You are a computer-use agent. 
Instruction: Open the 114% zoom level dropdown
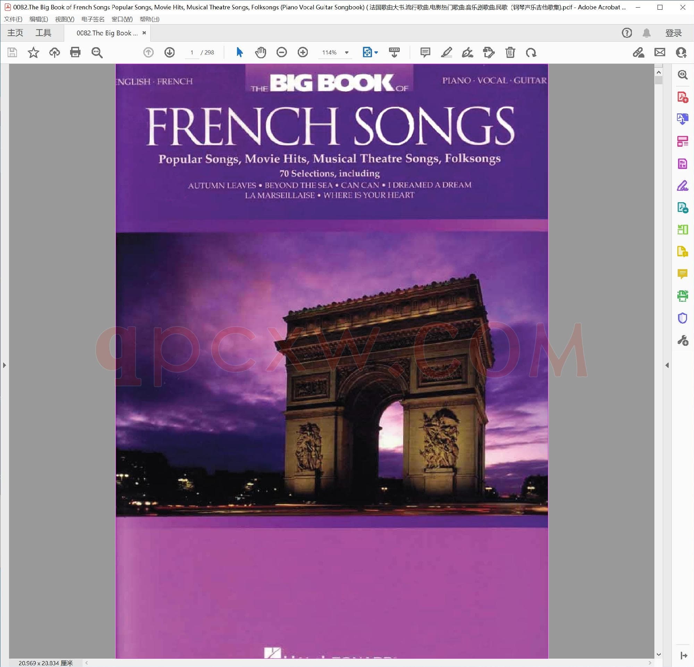[347, 52]
